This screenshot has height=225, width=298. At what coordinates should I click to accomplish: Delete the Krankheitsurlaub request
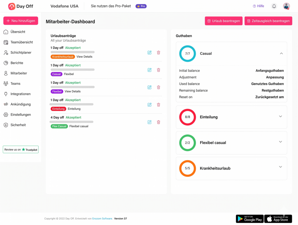(x=158, y=52)
